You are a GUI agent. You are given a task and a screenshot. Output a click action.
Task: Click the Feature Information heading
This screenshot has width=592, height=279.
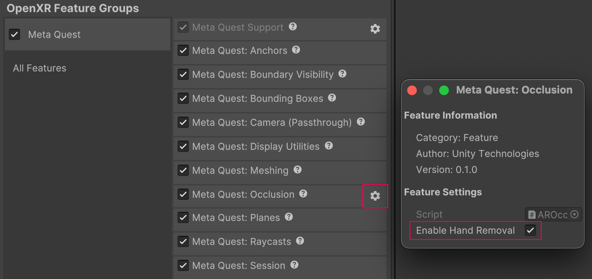450,115
